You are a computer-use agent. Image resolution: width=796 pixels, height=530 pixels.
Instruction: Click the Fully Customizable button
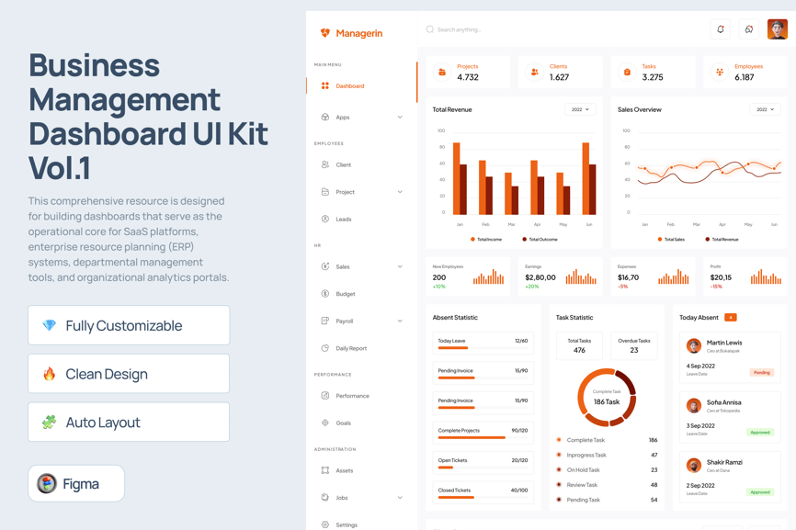point(129,325)
